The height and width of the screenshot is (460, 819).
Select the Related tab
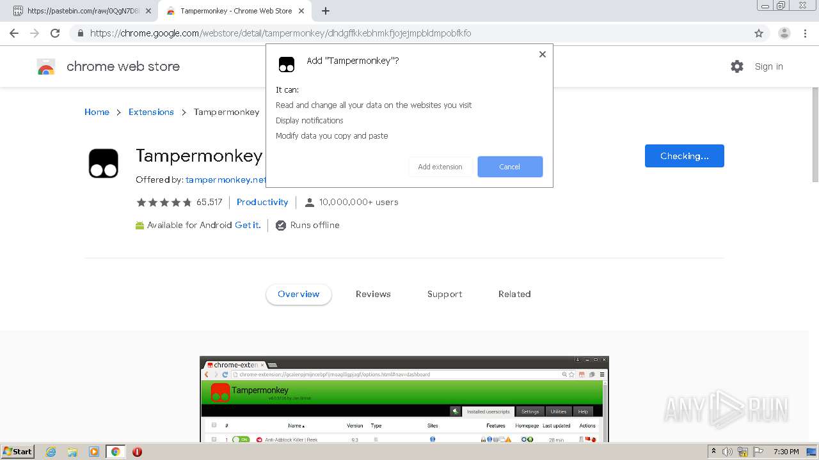514,294
